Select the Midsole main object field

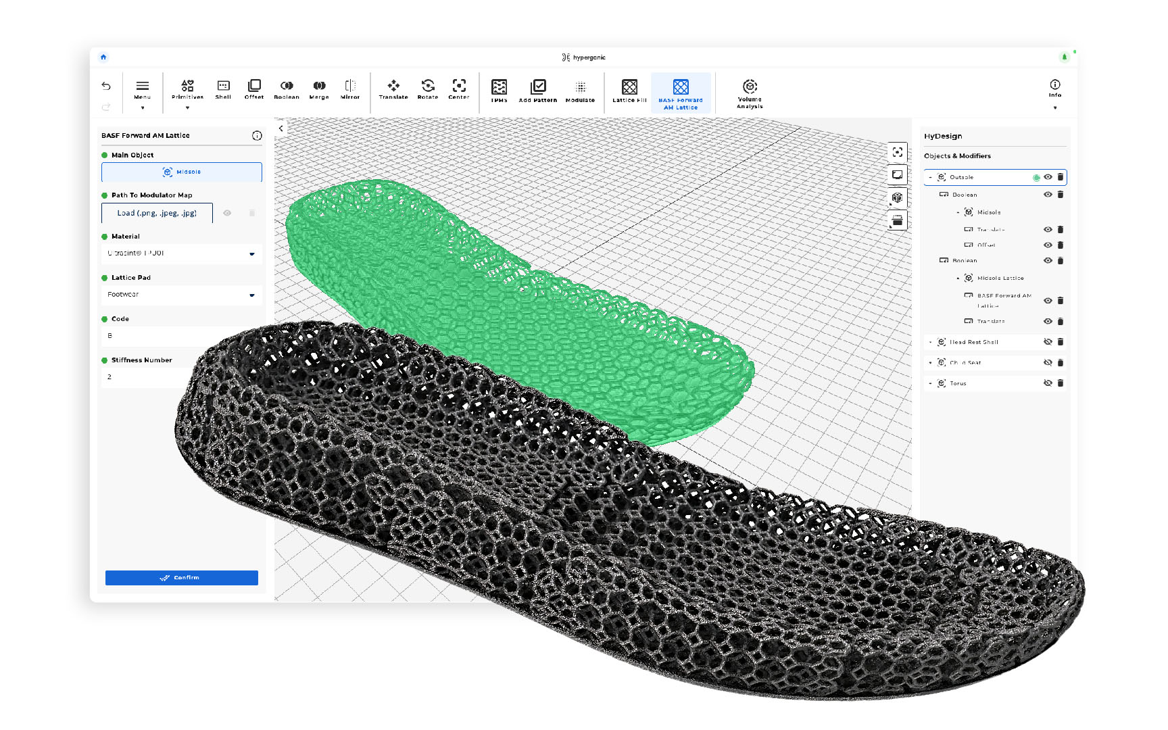click(182, 172)
